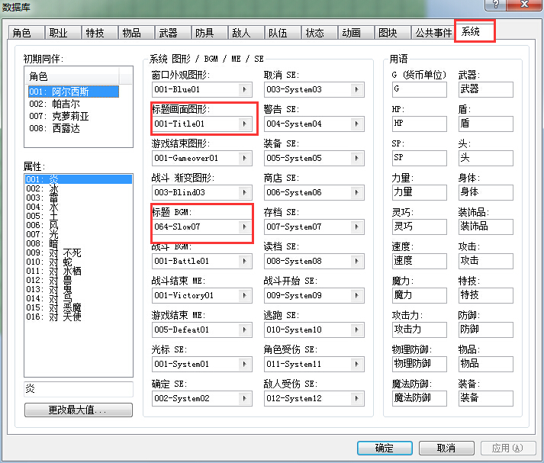Open the 战斗结束 ME 001-Victory01 picker arrow

pos(245,295)
